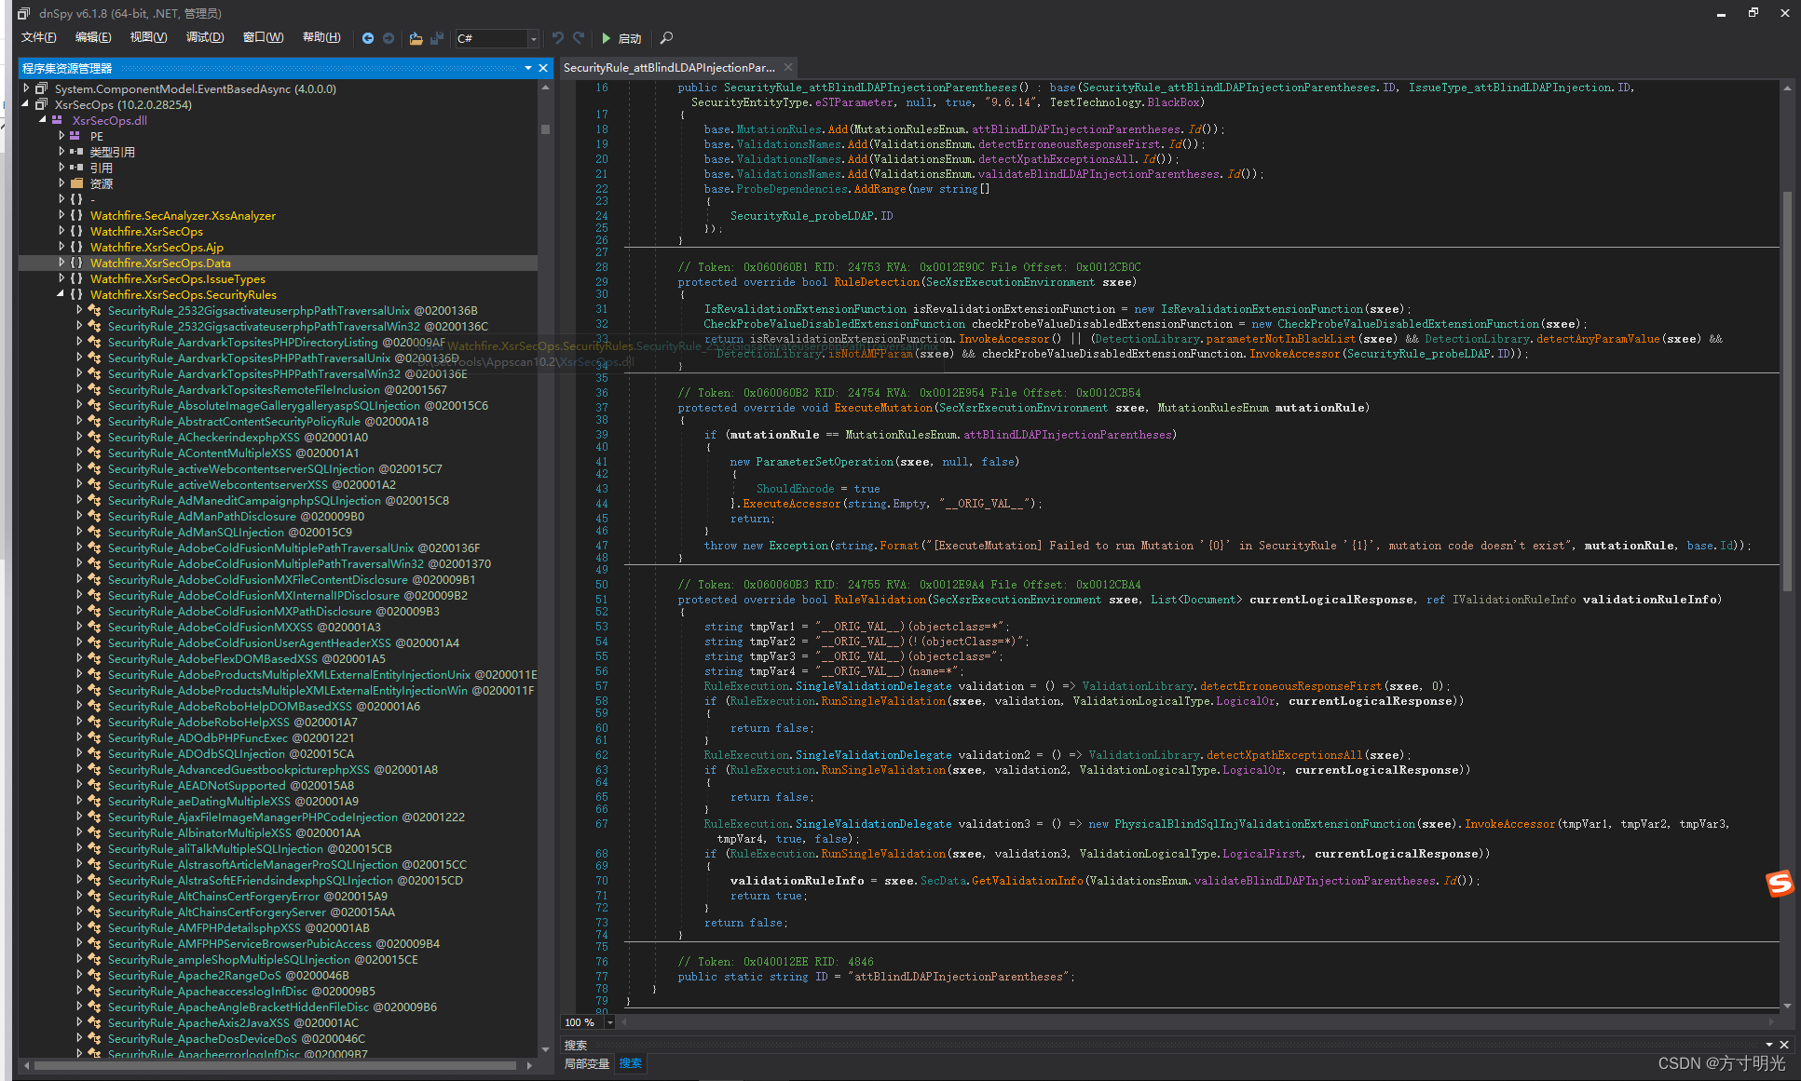Select Watchfire.XsrSecOps.Ajp namespace
Viewport: 1801px width, 1081px height.
157,247
